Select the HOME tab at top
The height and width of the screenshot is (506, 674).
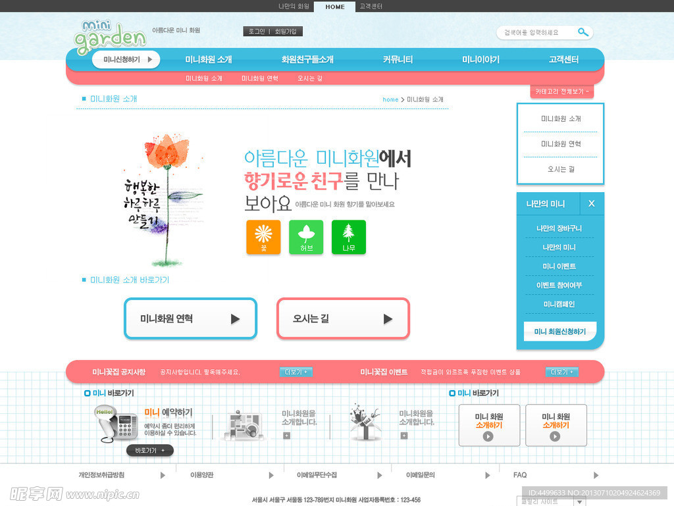(334, 7)
